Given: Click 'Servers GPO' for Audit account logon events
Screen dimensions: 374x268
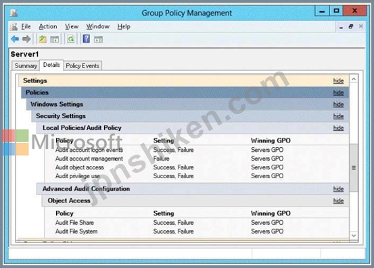Looking at the screenshot, I should pyautogui.click(x=267, y=150).
